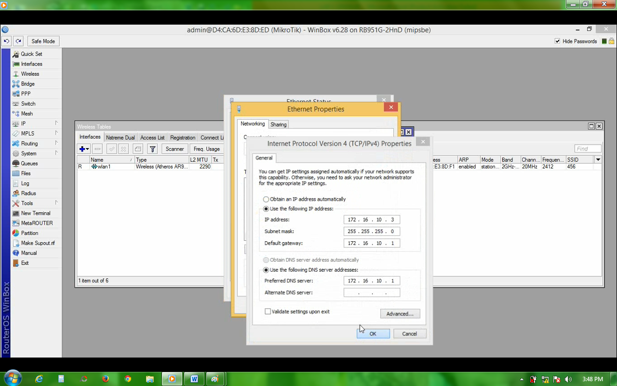Select the wlan1 interface row
The height and width of the screenshot is (386, 617).
point(149,166)
